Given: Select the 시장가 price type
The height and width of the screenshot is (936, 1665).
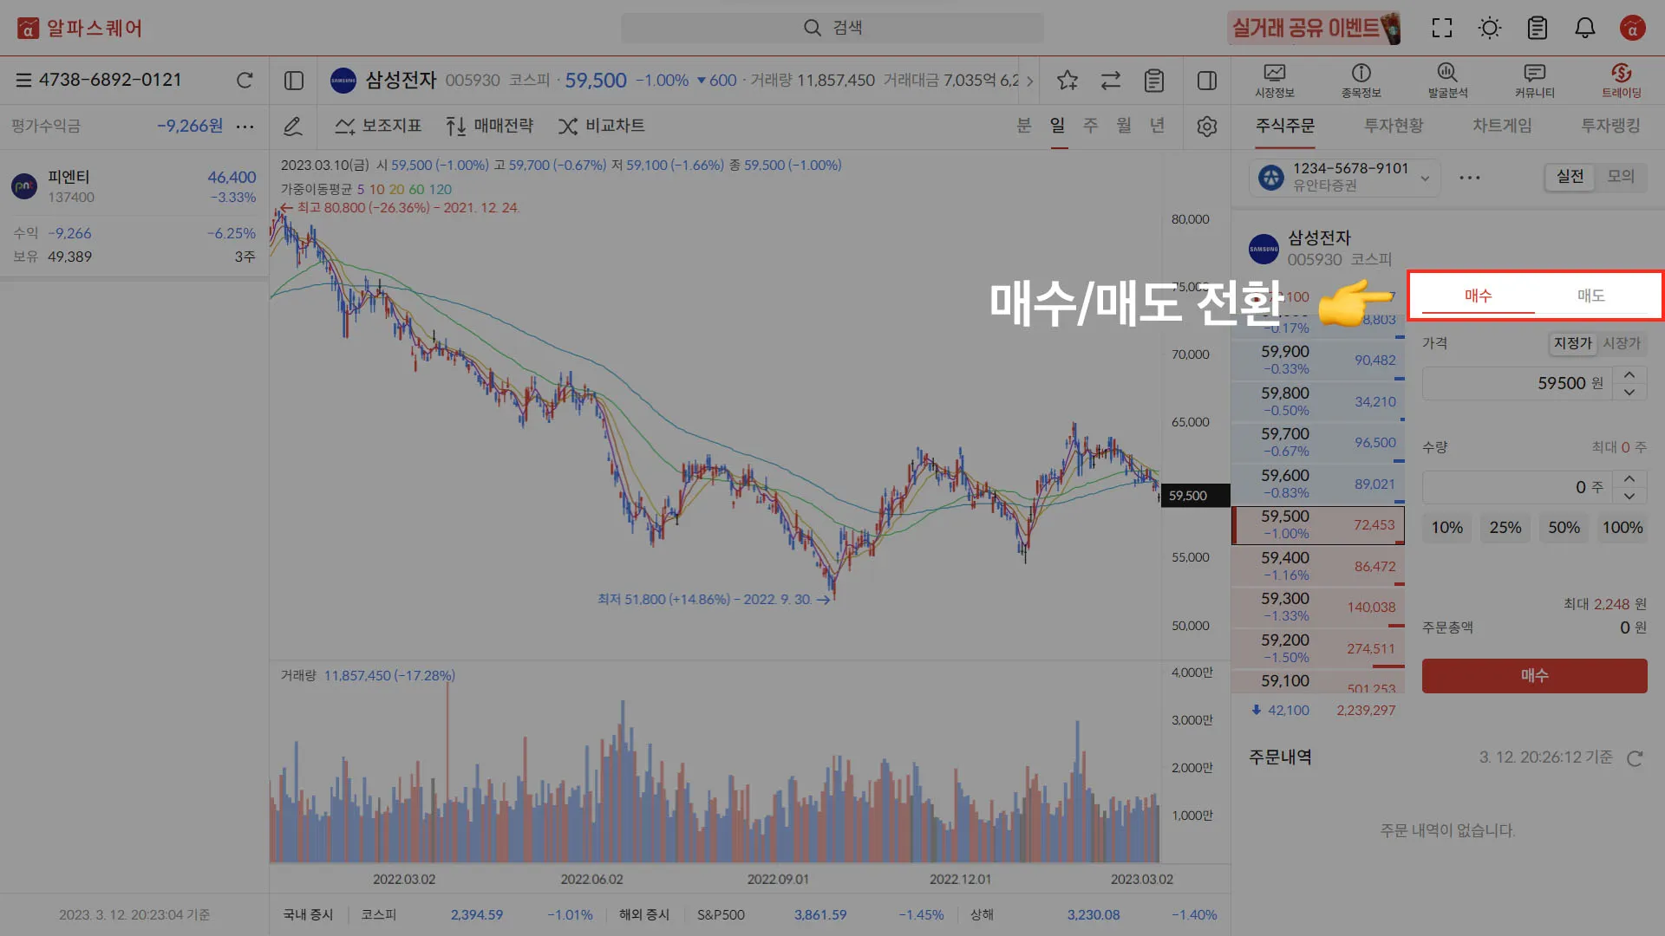Looking at the screenshot, I should pos(1621,343).
